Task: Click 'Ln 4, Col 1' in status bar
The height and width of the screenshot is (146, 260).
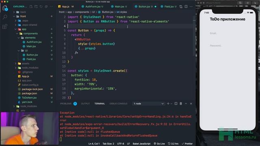Action: click(94, 144)
